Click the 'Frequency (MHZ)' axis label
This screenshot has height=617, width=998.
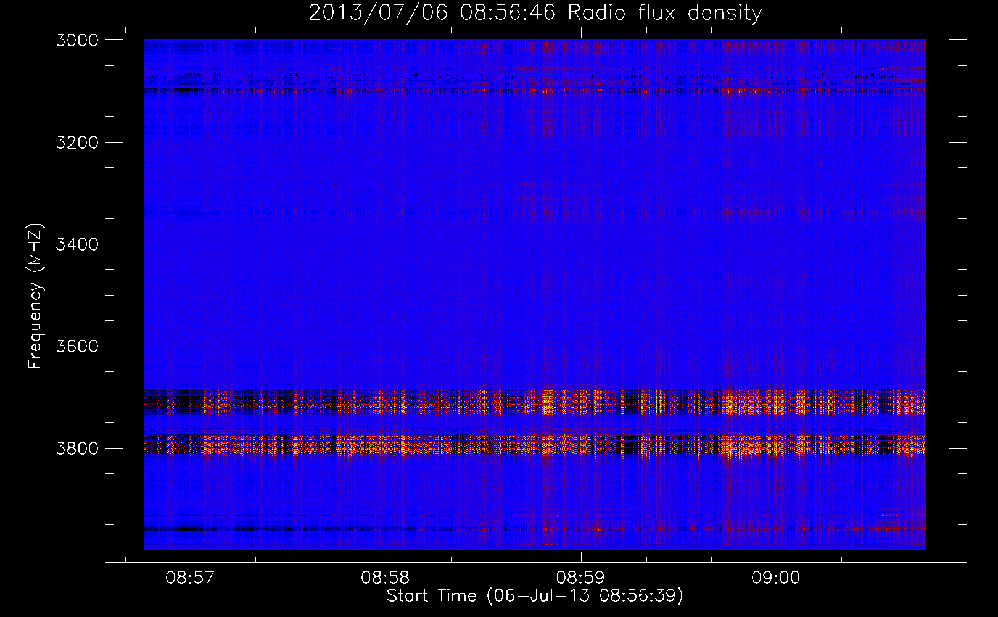tap(35, 296)
